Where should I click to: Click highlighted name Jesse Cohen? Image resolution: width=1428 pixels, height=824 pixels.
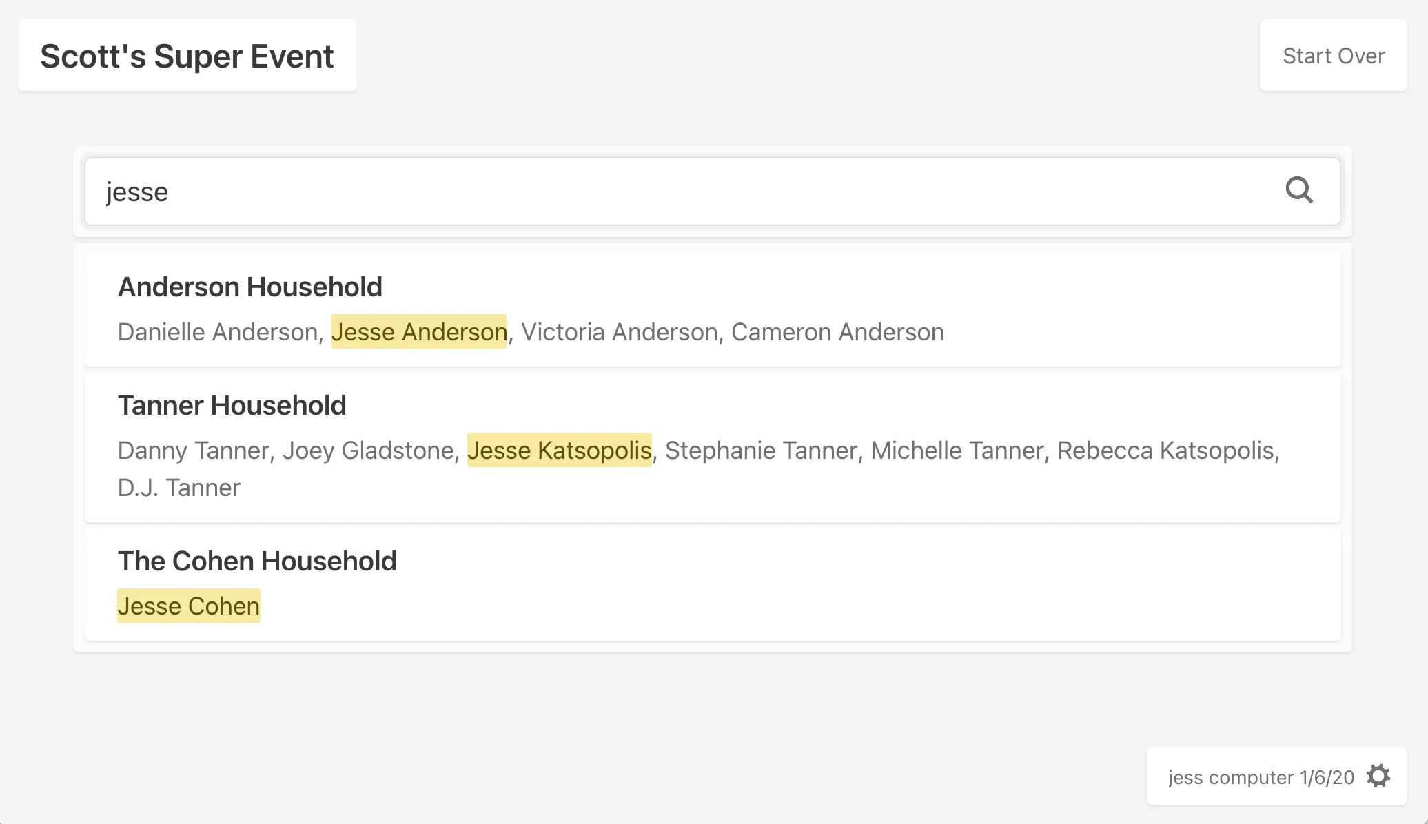click(188, 606)
